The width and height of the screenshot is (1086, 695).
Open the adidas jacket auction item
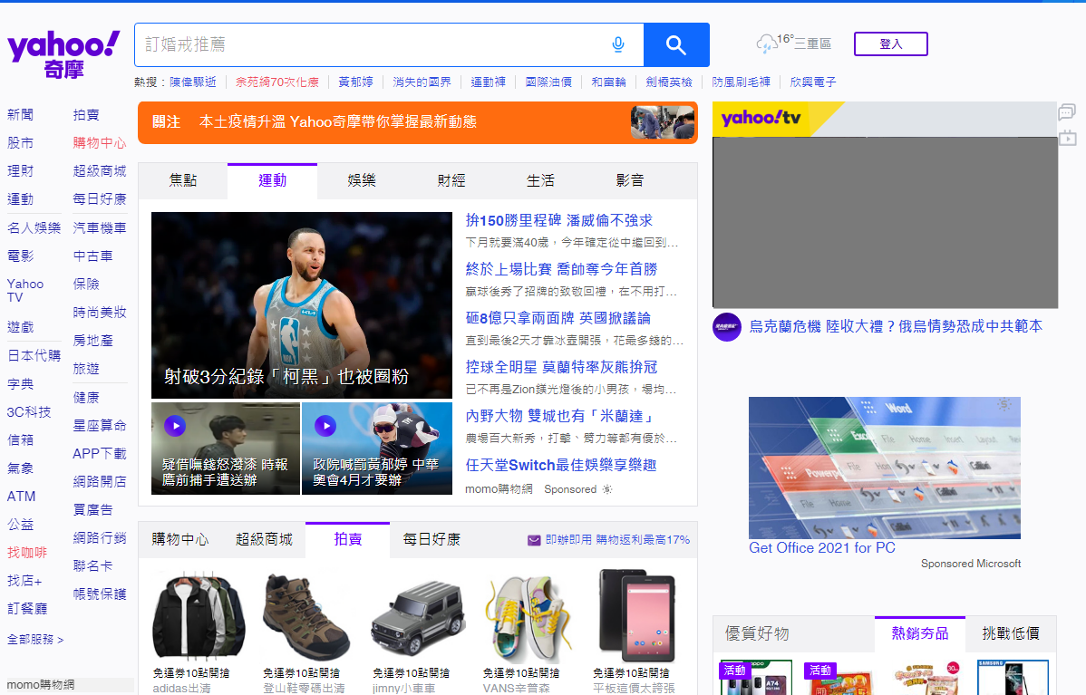(x=199, y=632)
